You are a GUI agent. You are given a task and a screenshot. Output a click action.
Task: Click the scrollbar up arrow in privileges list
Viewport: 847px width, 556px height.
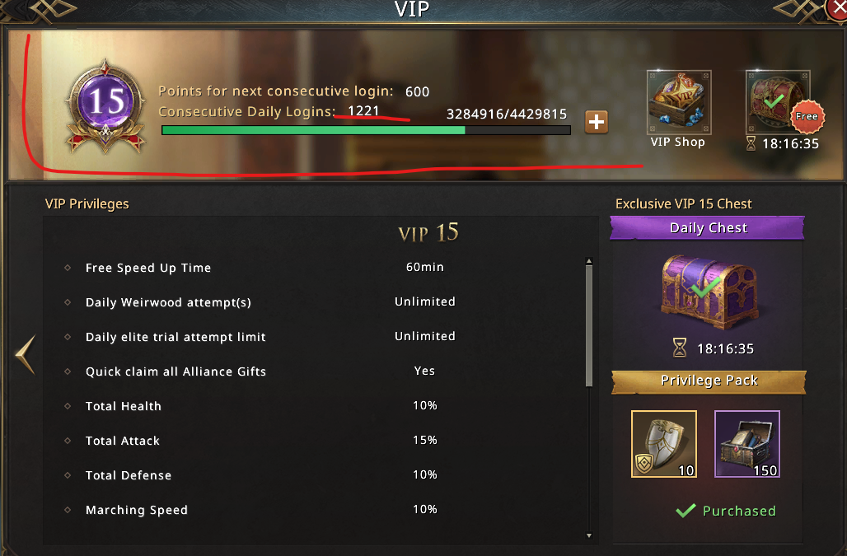tap(589, 261)
